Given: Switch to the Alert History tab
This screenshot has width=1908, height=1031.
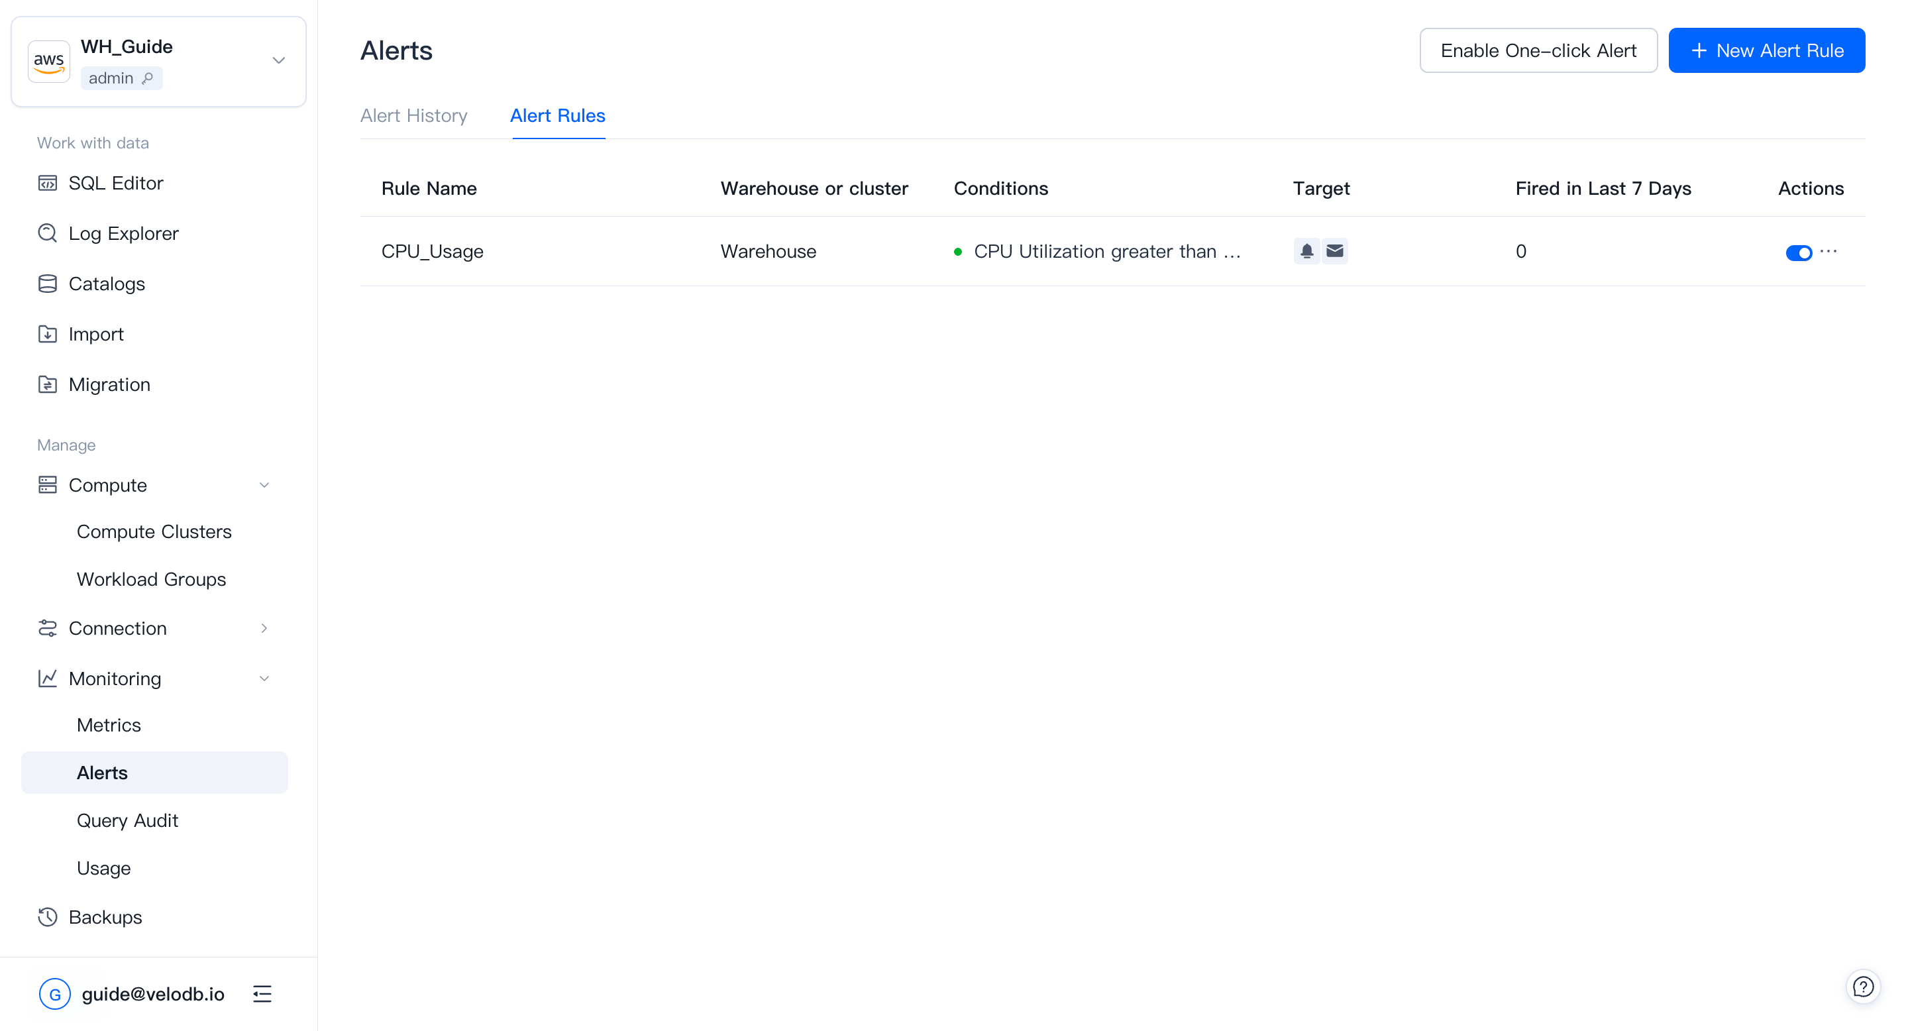Looking at the screenshot, I should (x=413, y=115).
